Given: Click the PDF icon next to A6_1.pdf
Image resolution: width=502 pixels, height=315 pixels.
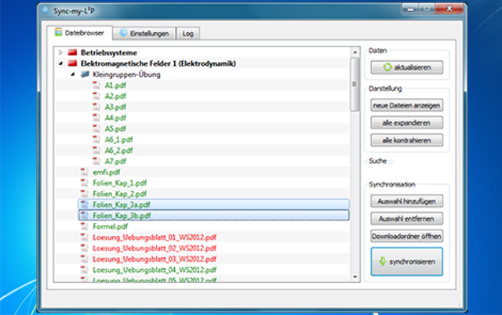Looking at the screenshot, I should click(96, 139).
